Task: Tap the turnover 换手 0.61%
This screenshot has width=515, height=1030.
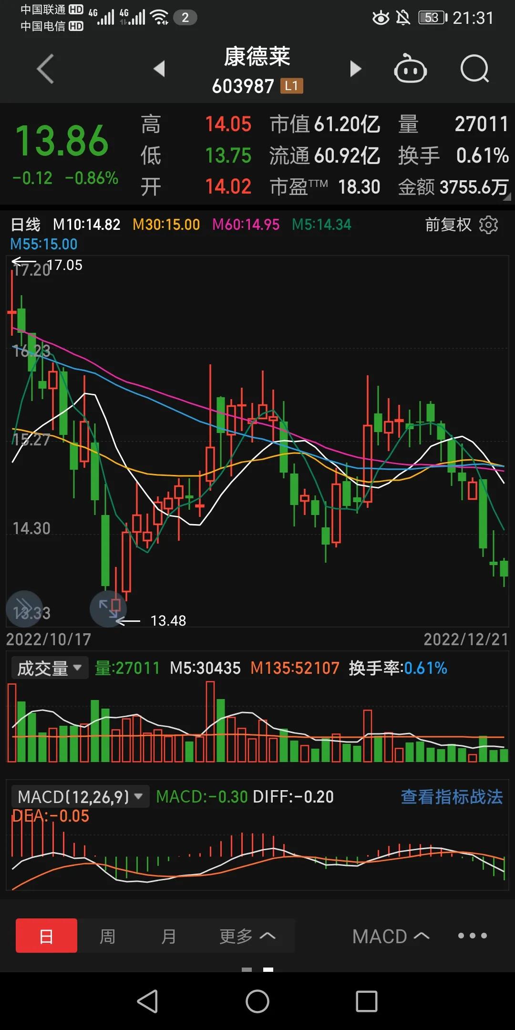Action: pos(453,155)
